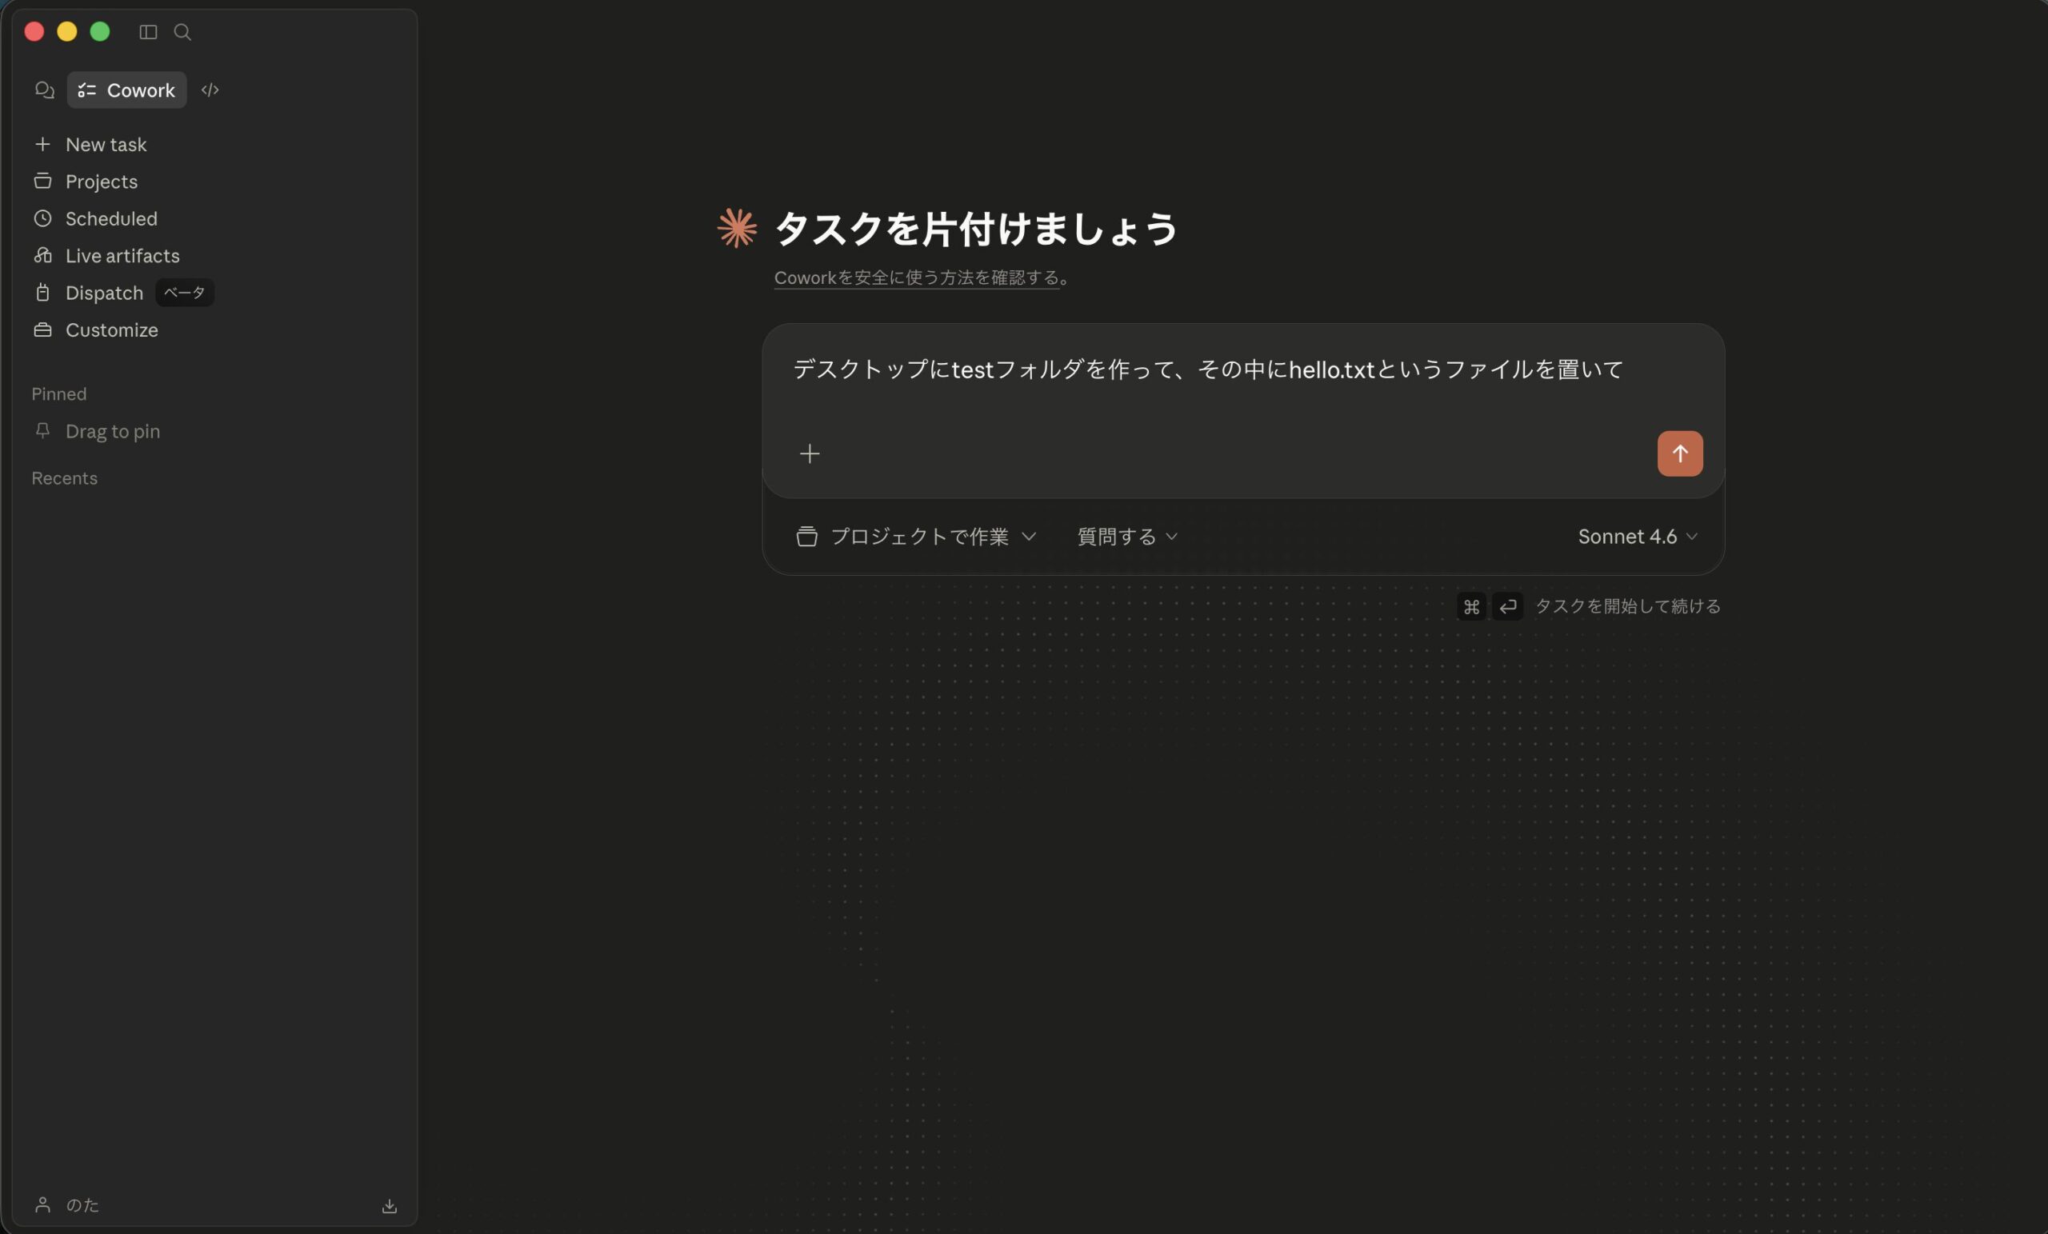Expand the 質問する mode dropdown
2048x1234 pixels.
[x=1127, y=537]
